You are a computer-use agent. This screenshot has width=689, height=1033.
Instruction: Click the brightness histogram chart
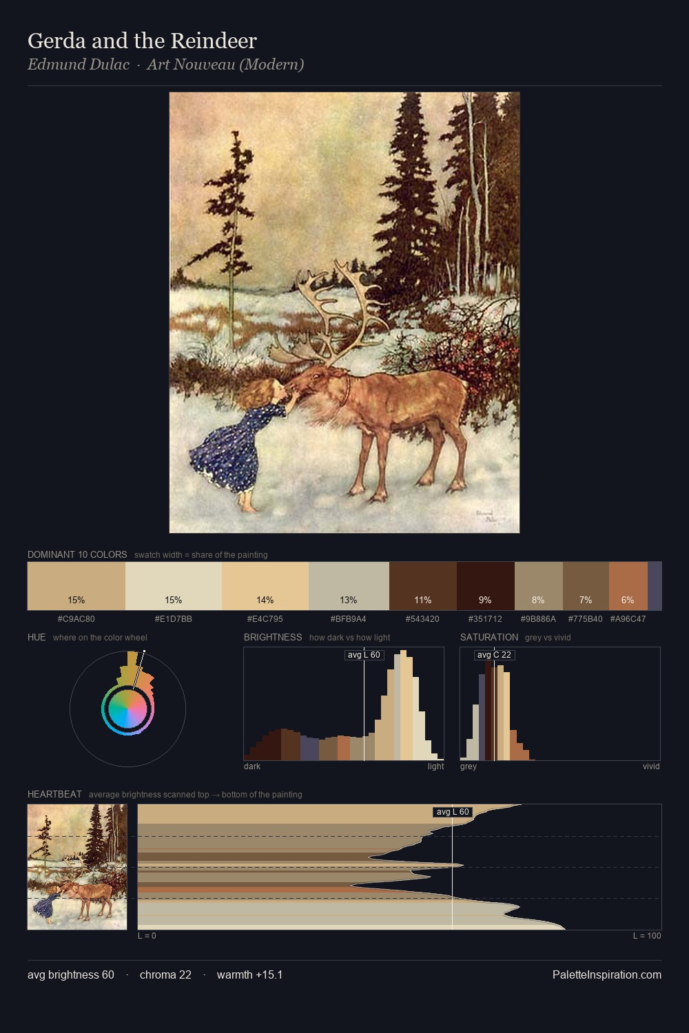344,704
